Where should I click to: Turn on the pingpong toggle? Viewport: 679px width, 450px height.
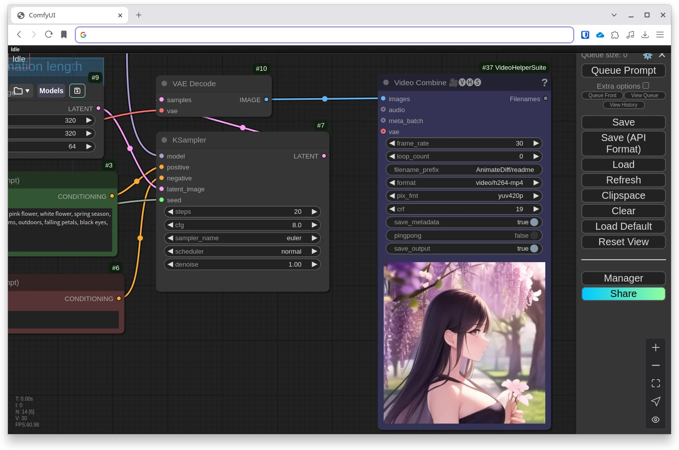pos(534,236)
